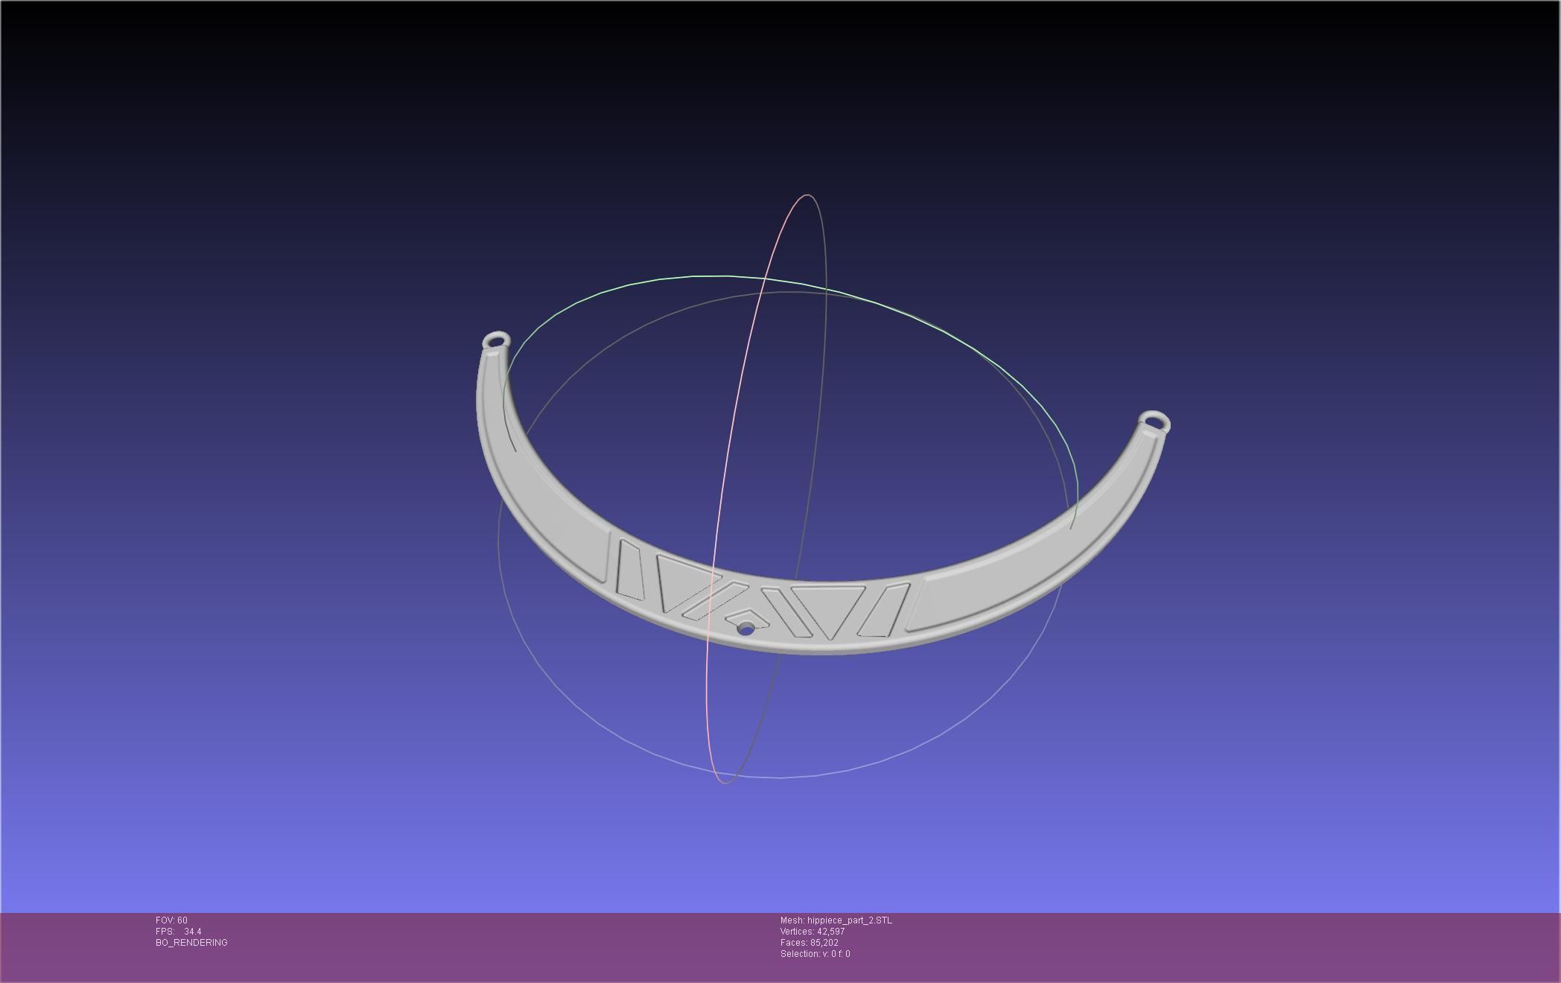Screen dimensions: 1561x983
Task: Click the triangle cutout left of center
Action: tap(681, 581)
